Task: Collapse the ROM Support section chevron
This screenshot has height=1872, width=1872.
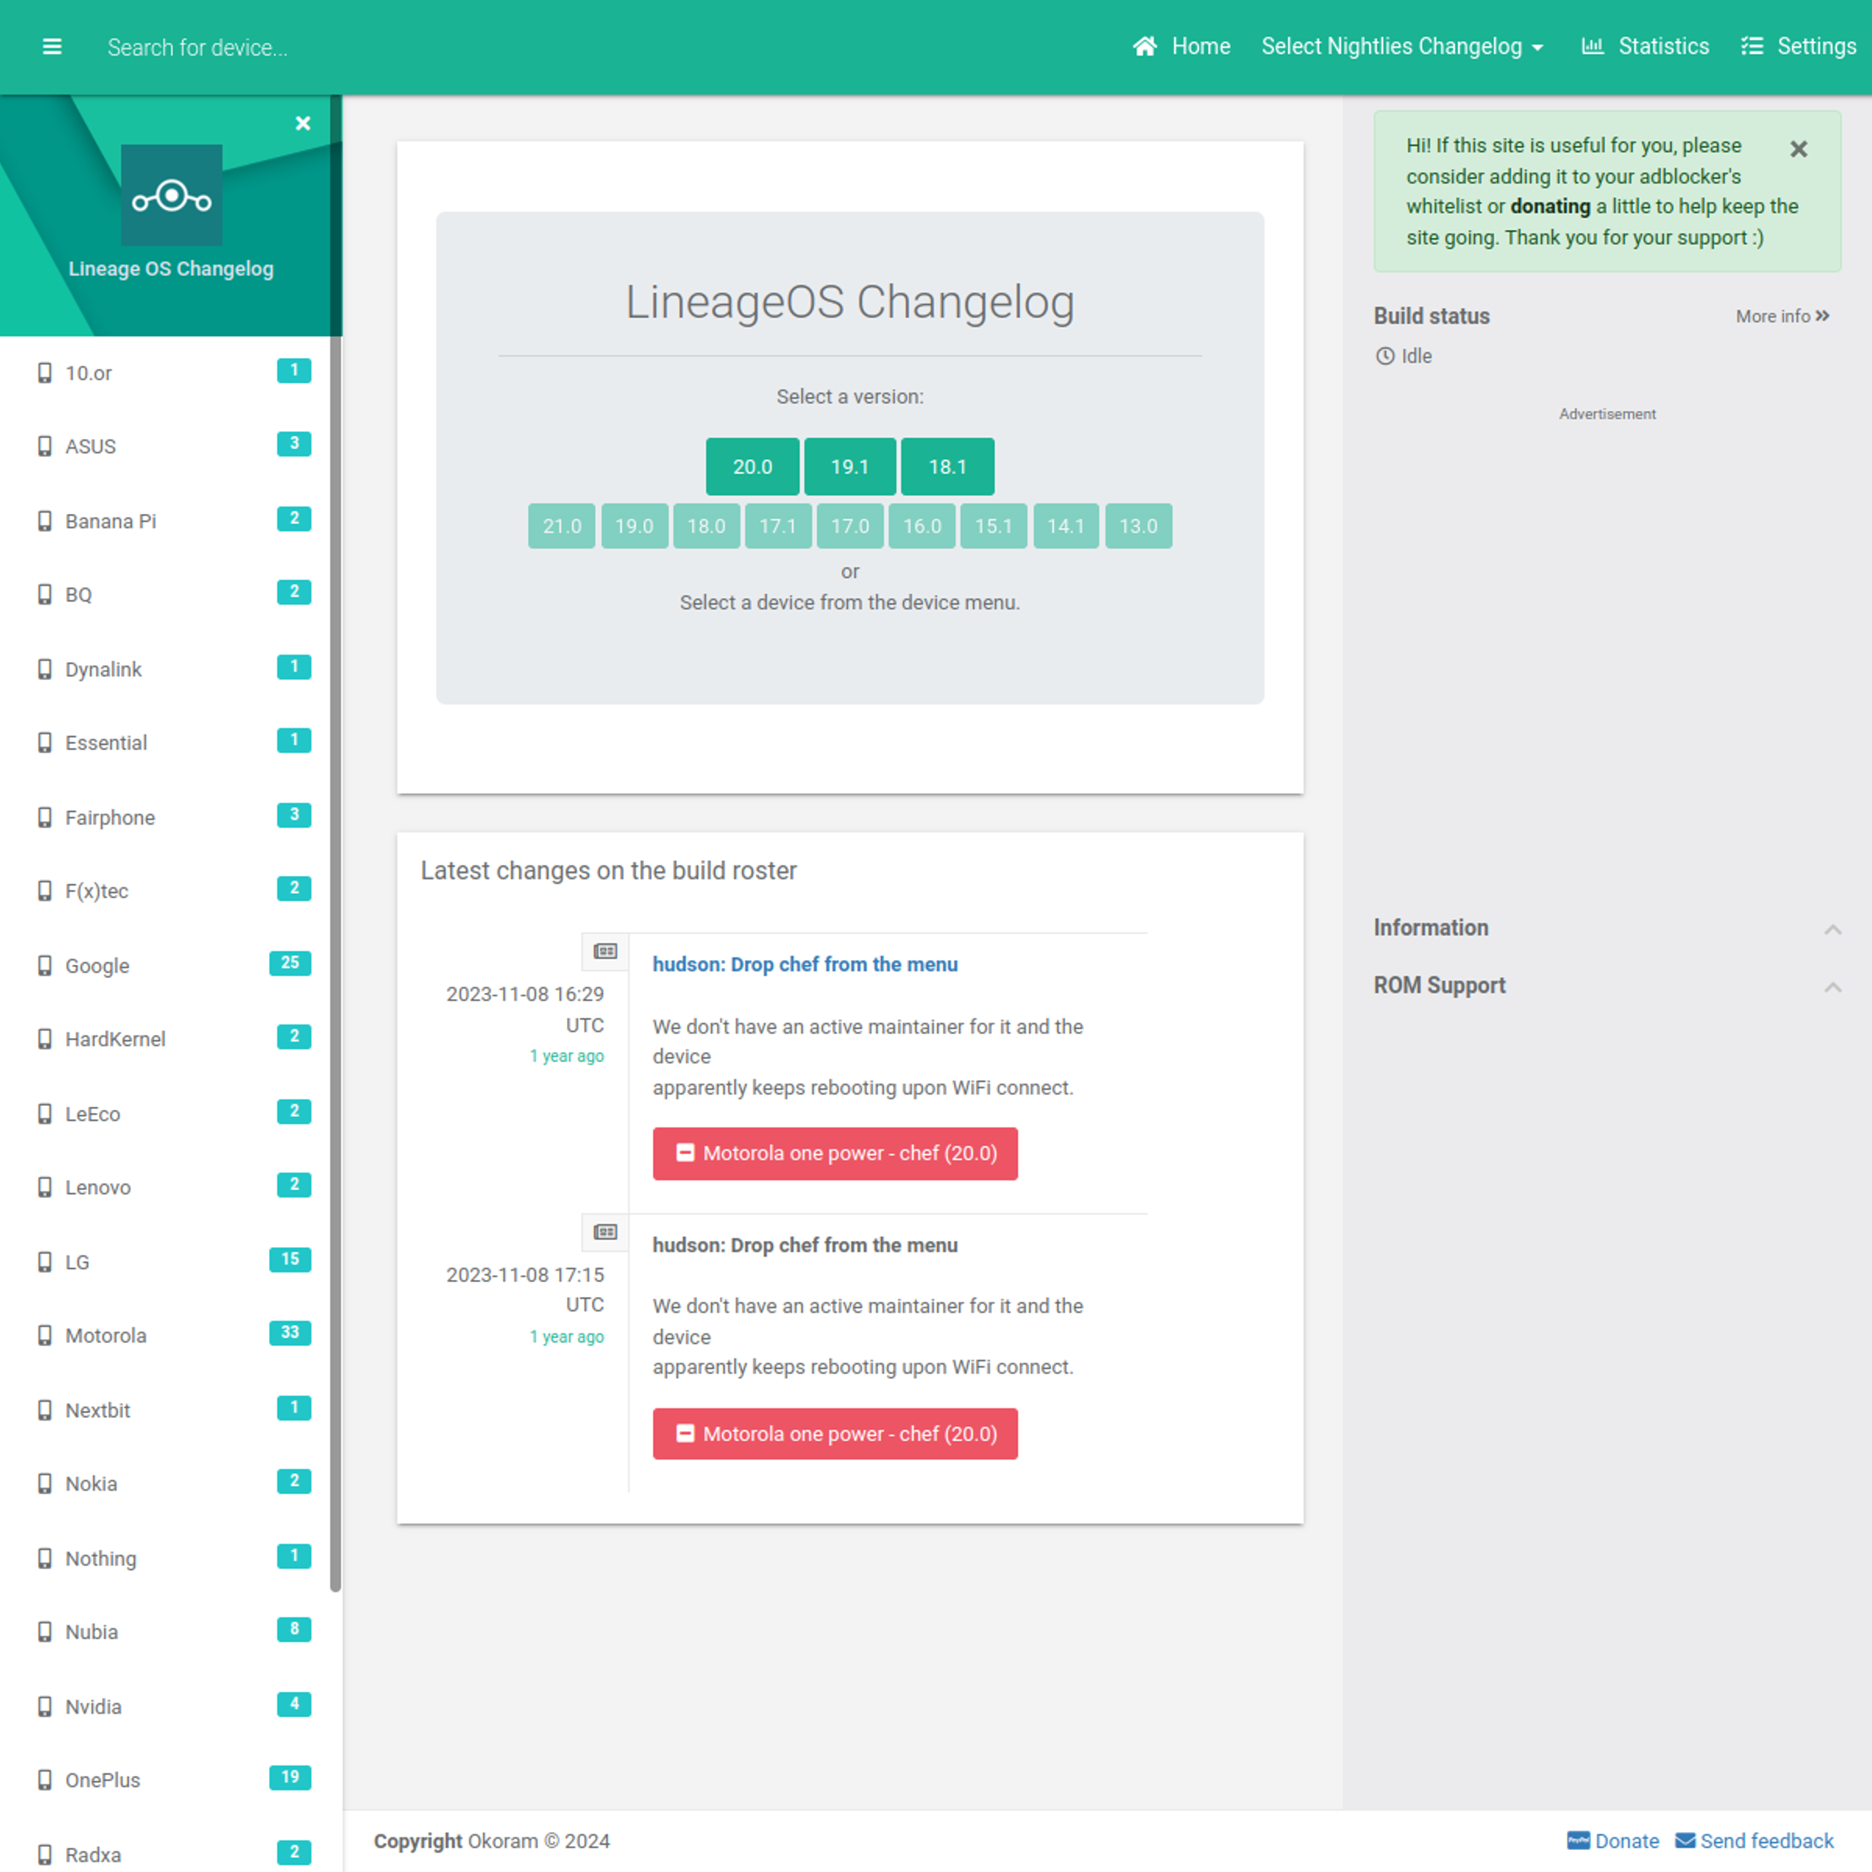Action: [1833, 986]
